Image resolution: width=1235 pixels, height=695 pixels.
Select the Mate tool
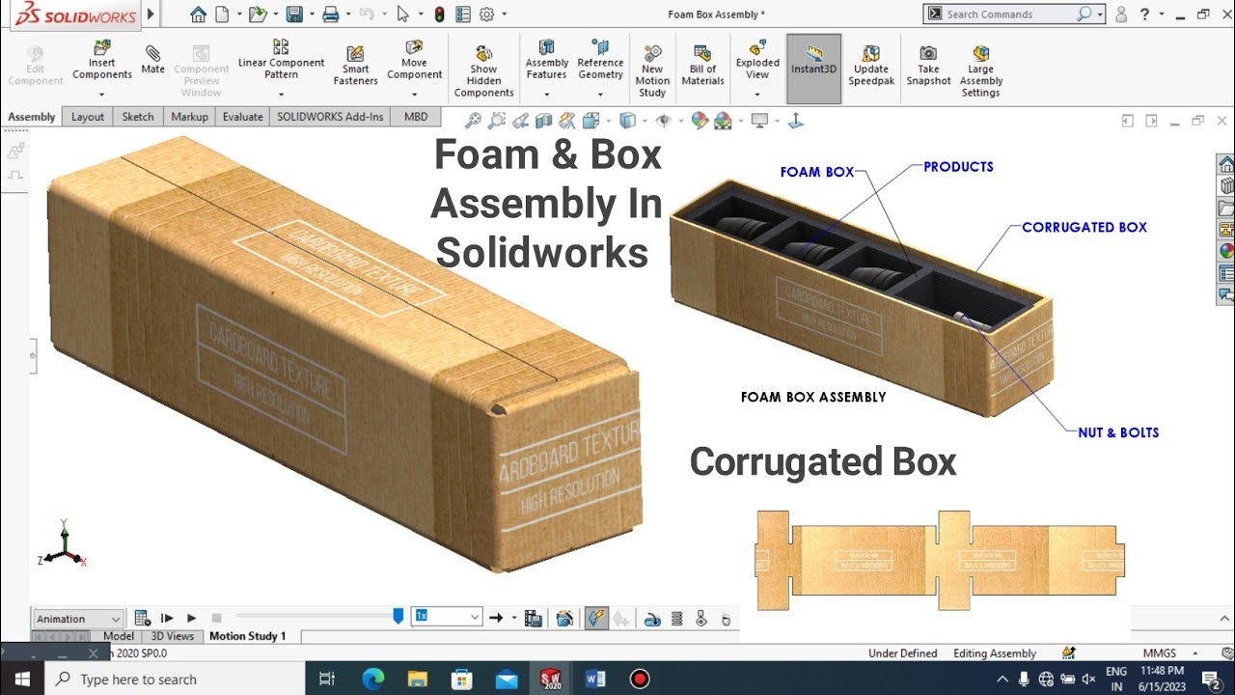pos(152,60)
